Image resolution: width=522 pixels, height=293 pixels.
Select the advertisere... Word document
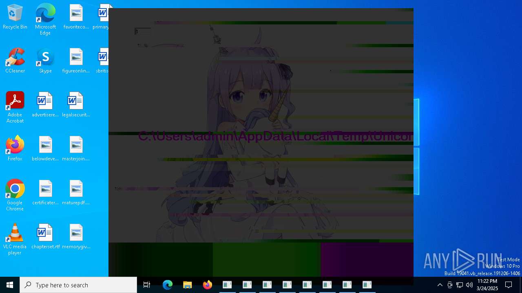45,105
